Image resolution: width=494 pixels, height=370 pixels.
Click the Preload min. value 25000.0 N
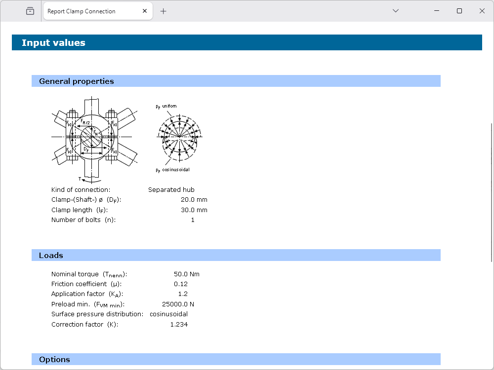178,304
